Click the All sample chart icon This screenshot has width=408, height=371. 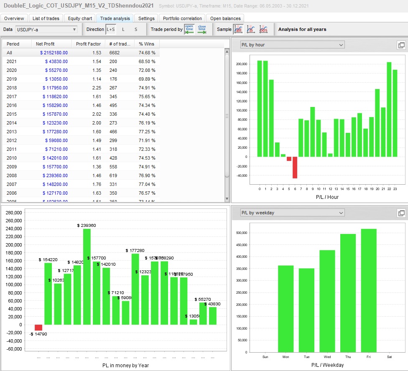[x=238, y=29]
